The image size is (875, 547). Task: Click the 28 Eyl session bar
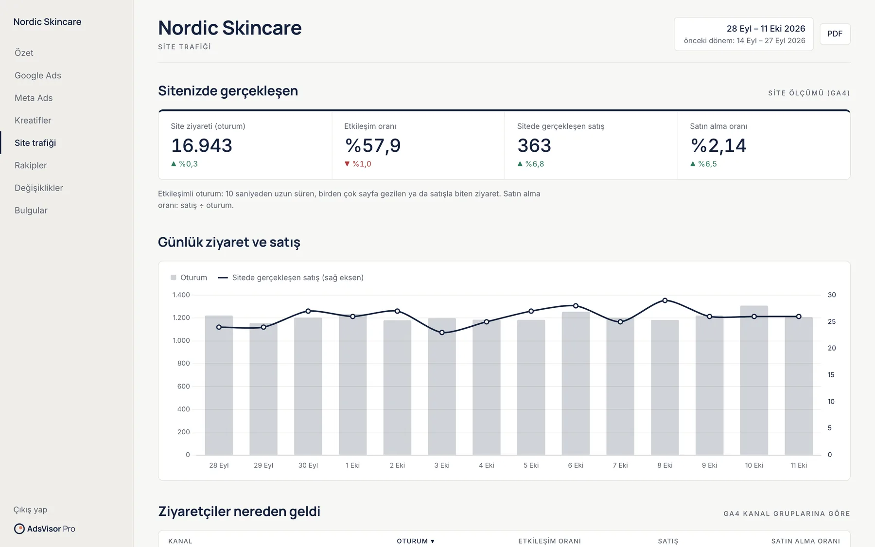pos(219,385)
